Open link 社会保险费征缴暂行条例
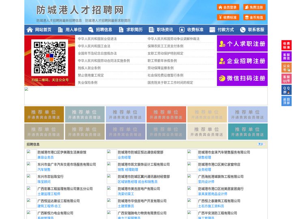This screenshot has height=219, width=292. 165,75
